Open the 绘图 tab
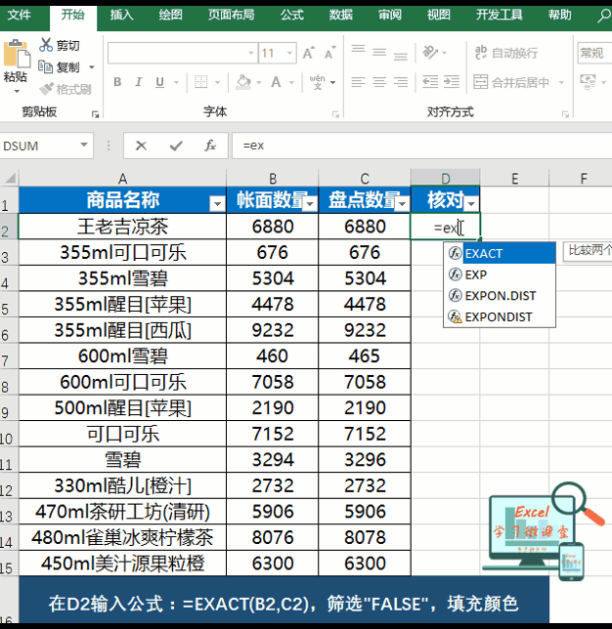The image size is (612, 629). 170,16
